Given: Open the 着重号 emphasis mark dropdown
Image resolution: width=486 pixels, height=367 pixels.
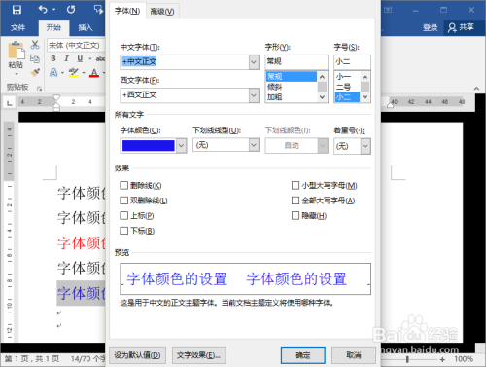Looking at the screenshot, I should coord(365,146).
